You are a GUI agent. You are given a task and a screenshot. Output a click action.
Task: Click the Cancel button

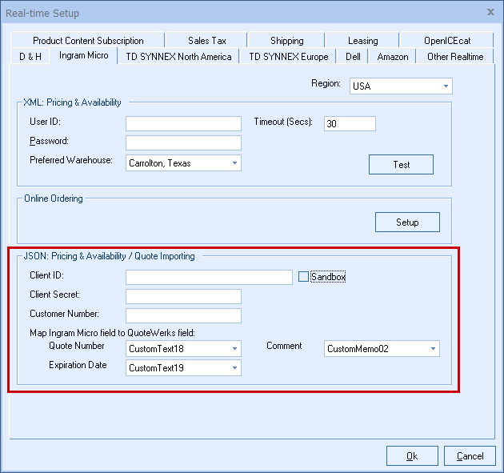(x=470, y=455)
